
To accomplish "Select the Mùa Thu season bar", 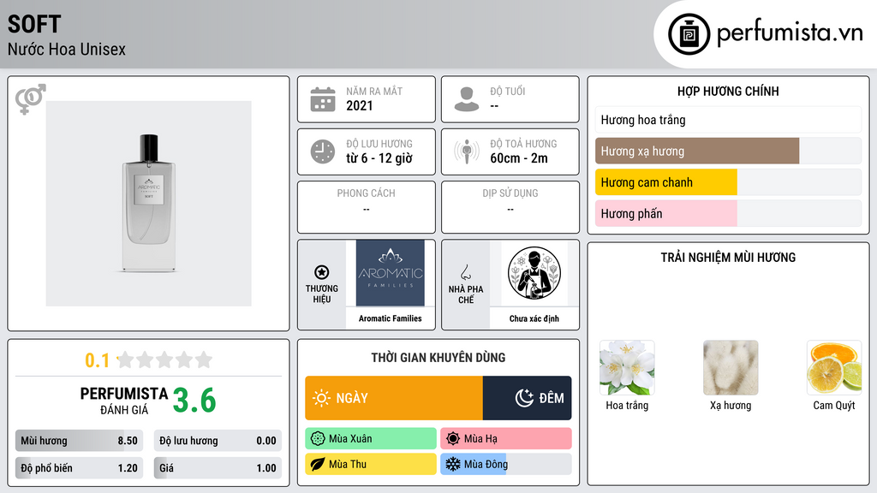I will (x=371, y=464).
